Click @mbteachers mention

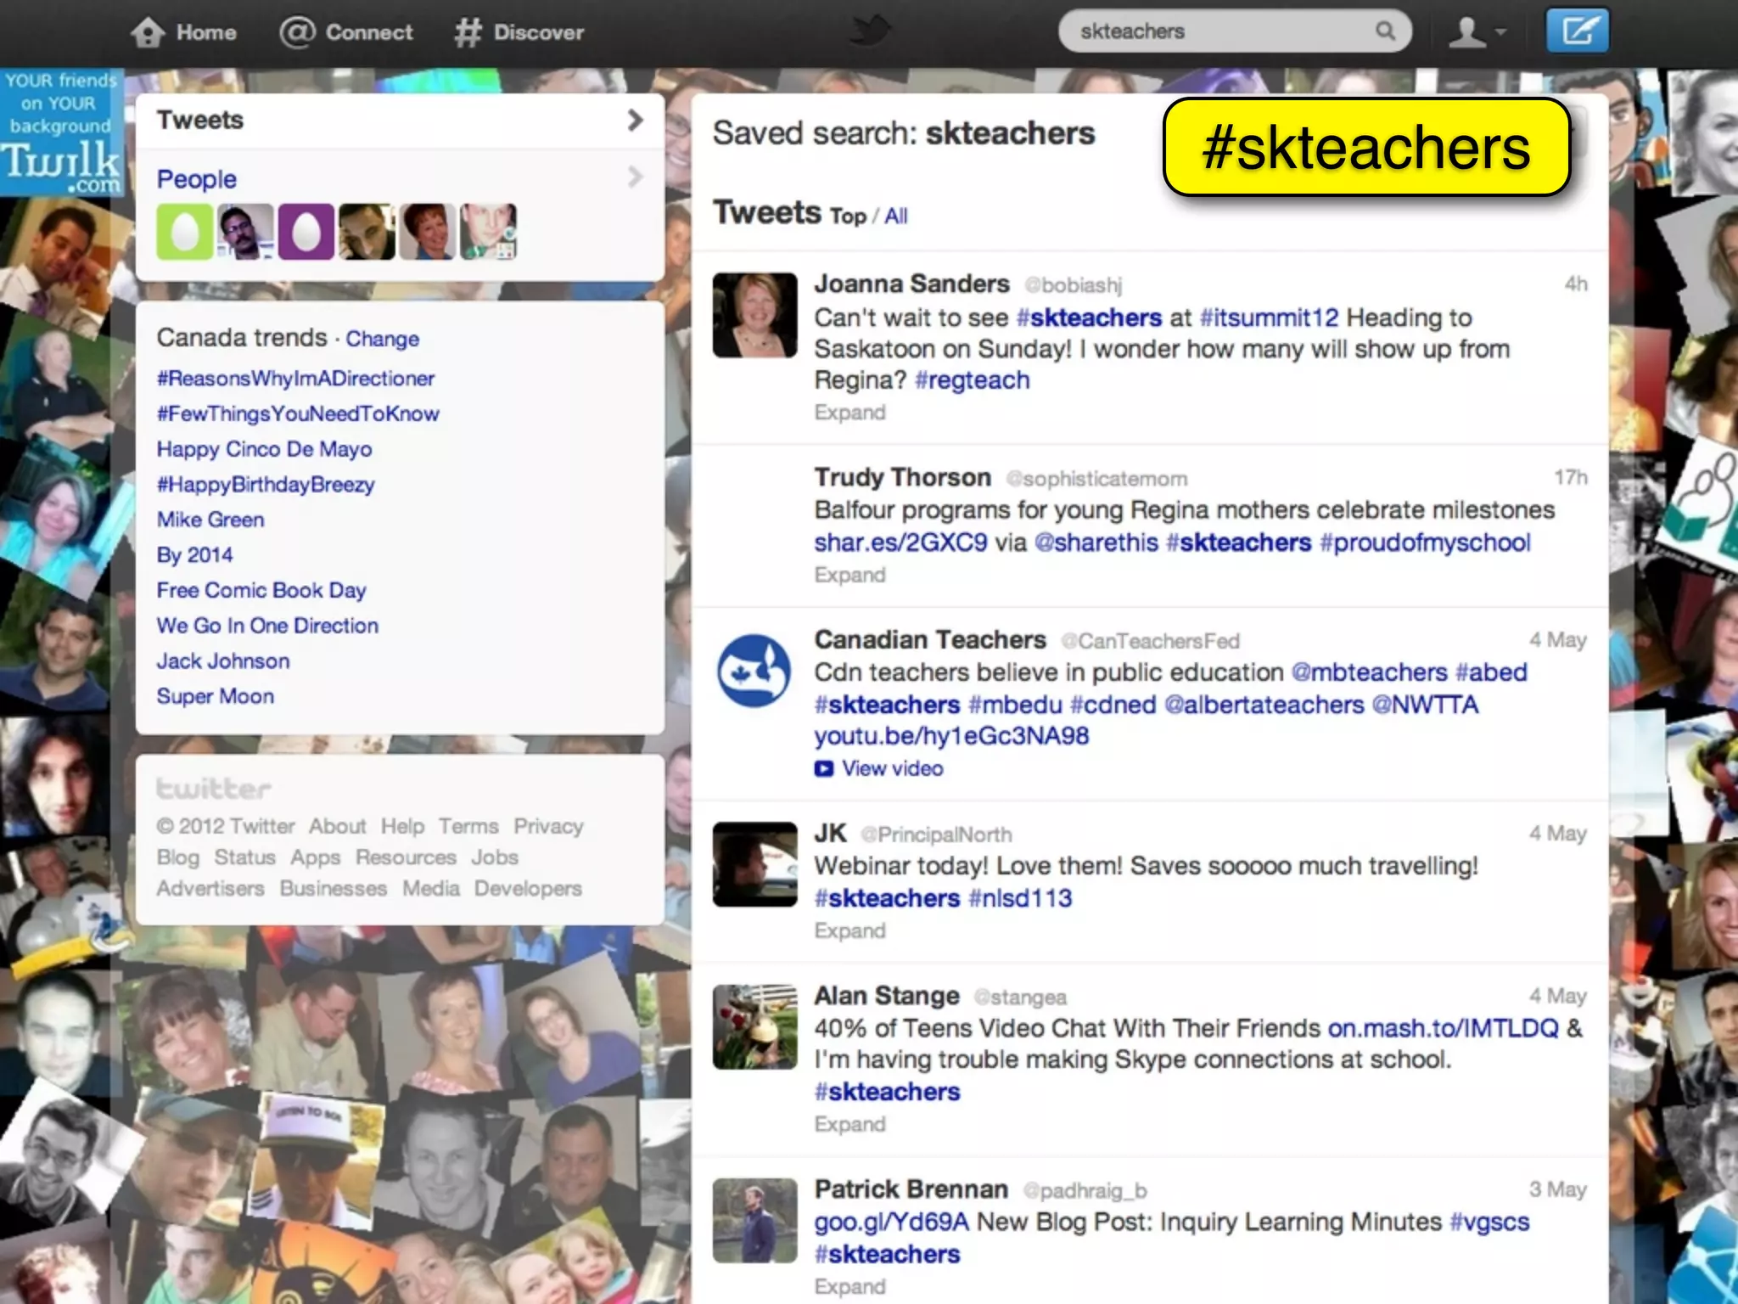point(1369,672)
